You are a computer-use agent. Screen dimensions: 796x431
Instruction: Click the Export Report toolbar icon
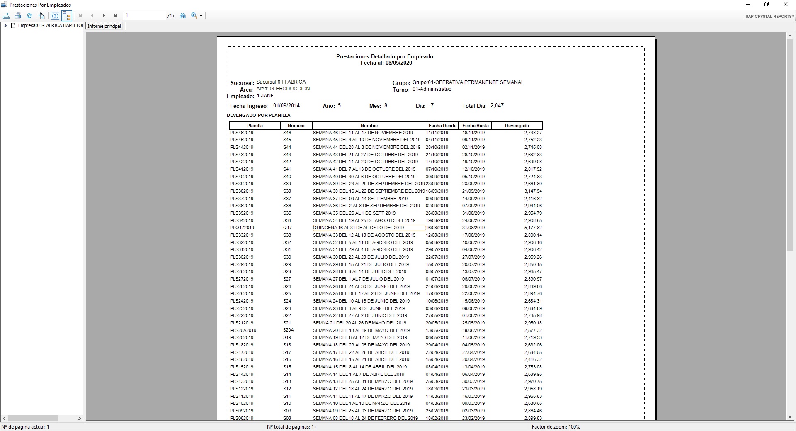(6, 16)
